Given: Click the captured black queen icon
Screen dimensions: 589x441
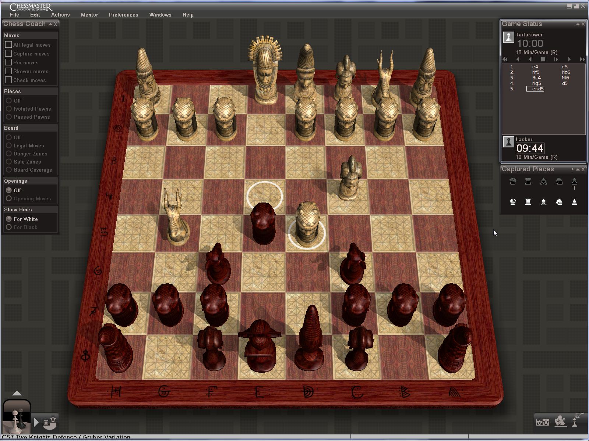Looking at the screenshot, I should [x=512, y=182].
